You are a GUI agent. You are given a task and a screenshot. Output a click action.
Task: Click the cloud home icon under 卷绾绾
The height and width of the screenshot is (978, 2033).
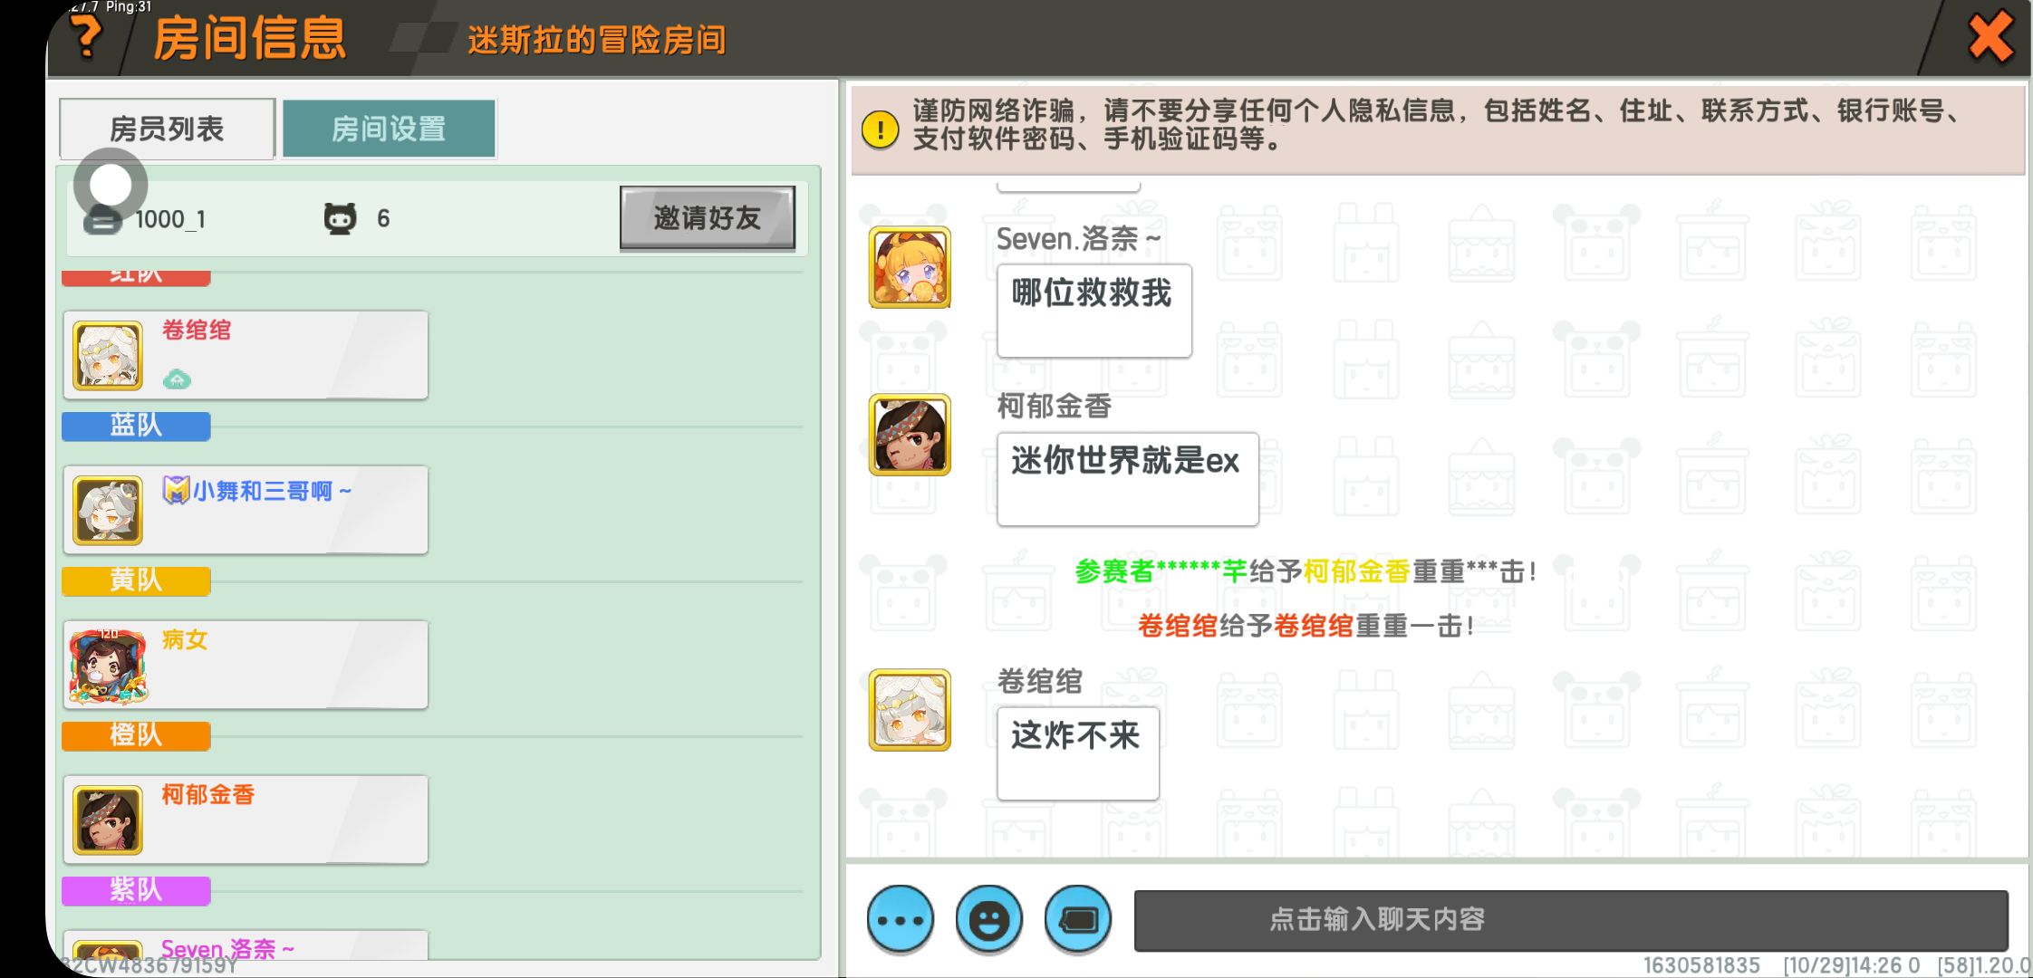(x=177, y=379)
